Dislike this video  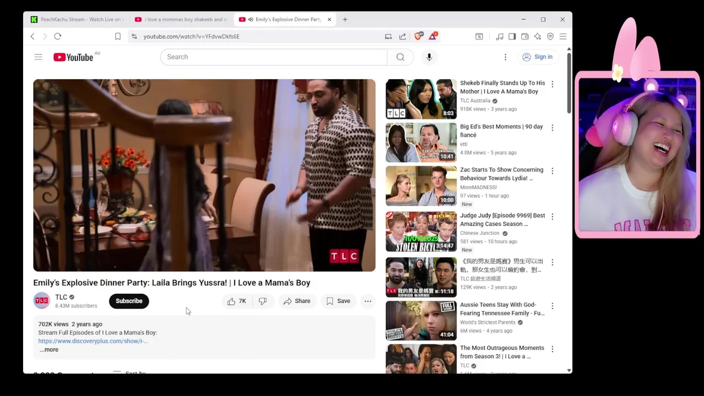[263, 301]
